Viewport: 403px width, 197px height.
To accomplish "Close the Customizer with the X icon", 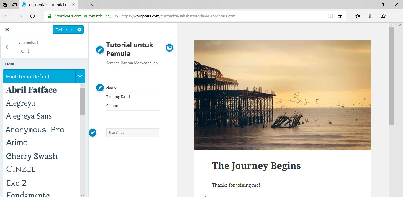I will (7, 29).
